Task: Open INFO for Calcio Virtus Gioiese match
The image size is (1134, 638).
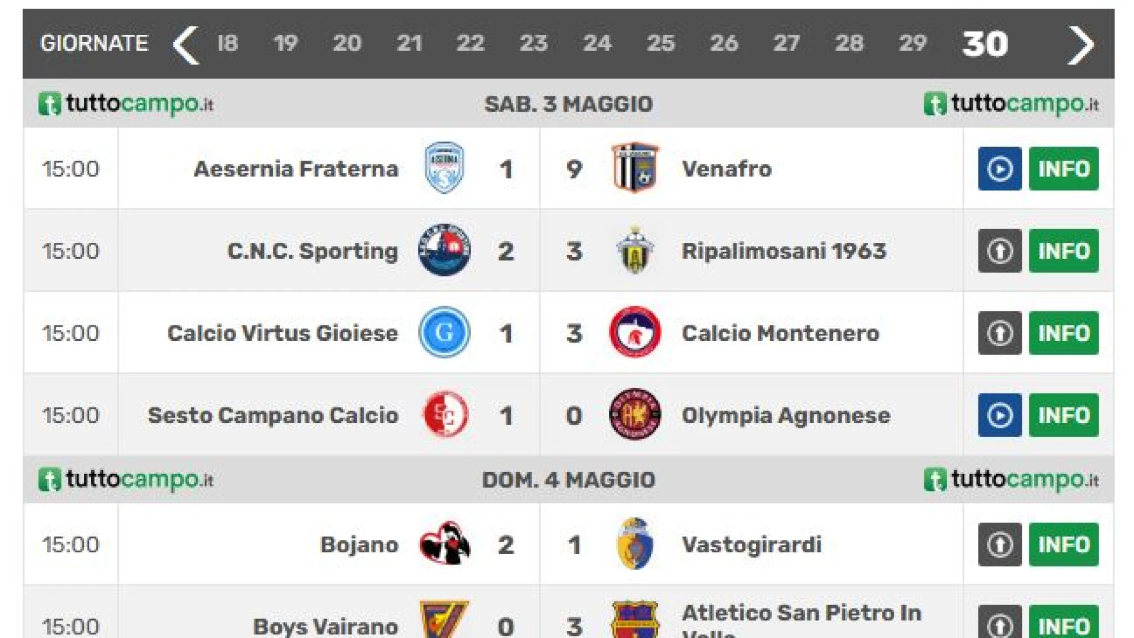Action: (x=1064, y=333)
